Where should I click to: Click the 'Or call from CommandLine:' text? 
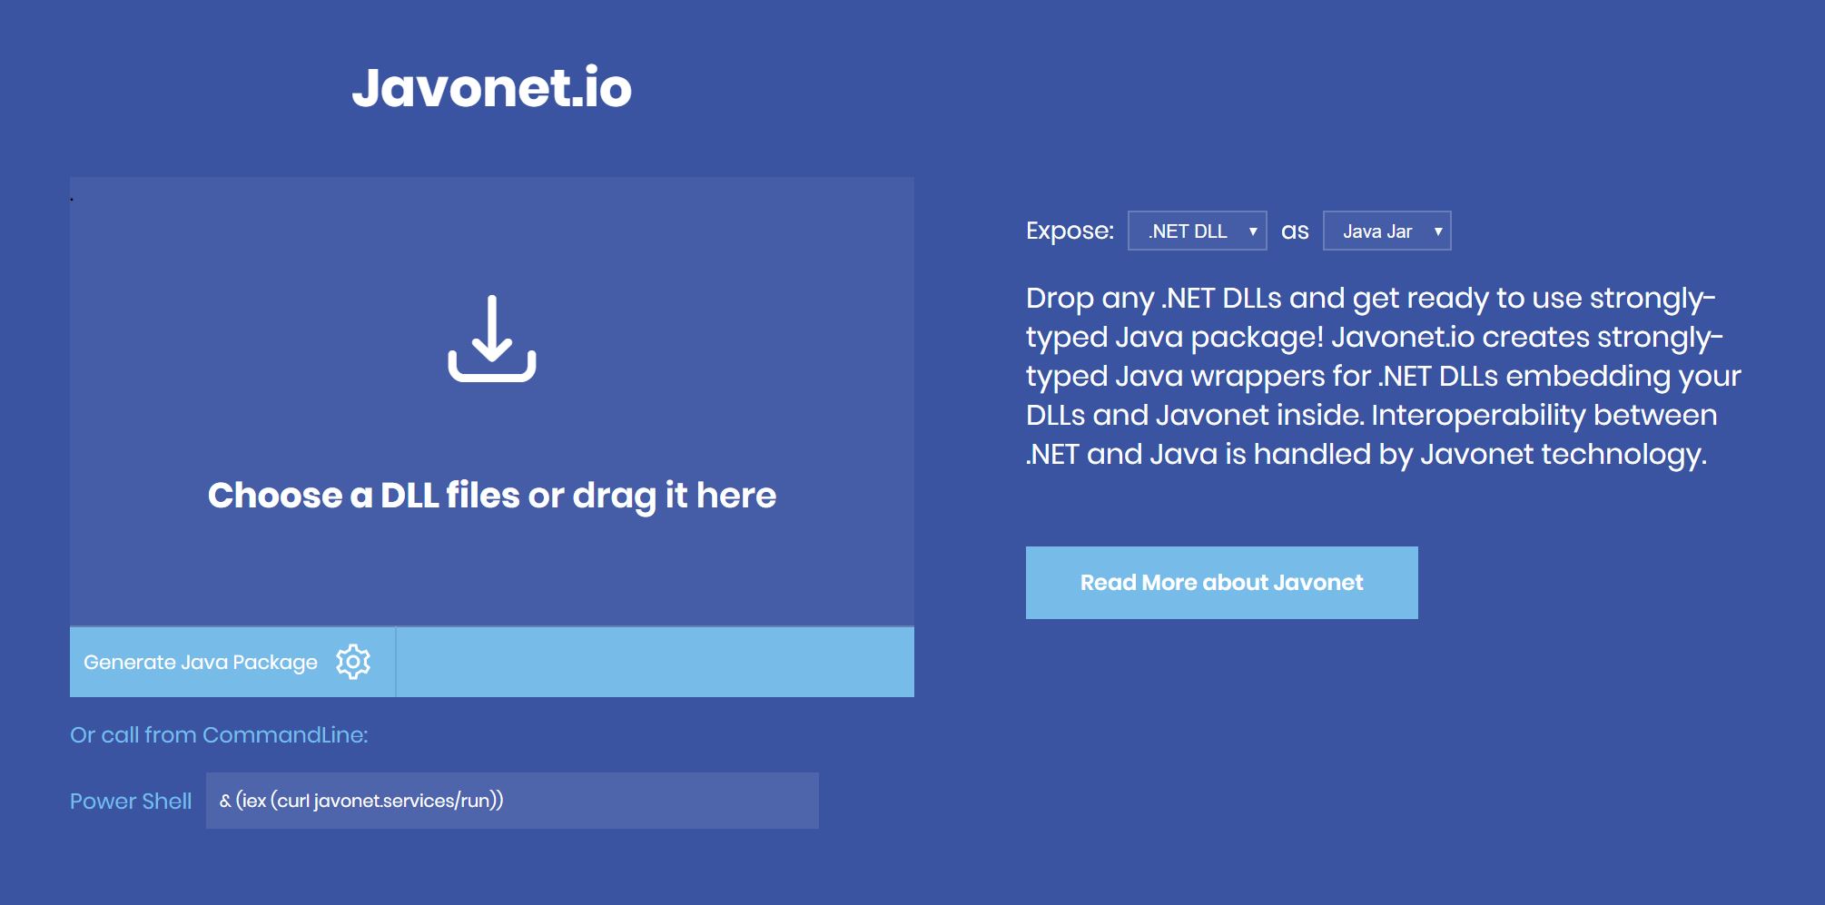tap(219, 735)
